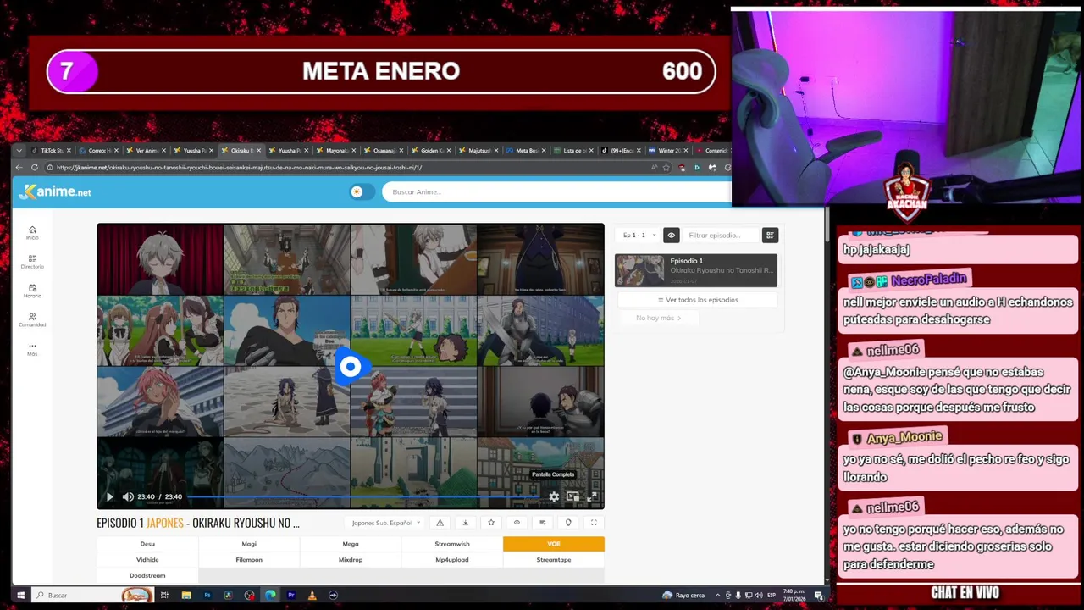Mark episode as favorite with star
Viewport: 1084px width, 610px height.
click(x=491, y=523)
